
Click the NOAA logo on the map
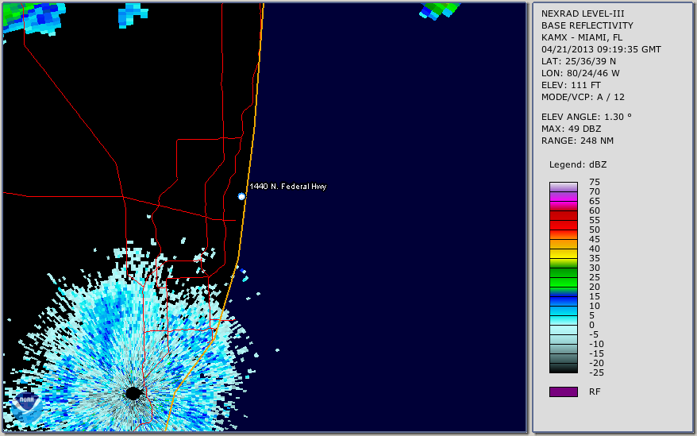click(x=27, y=407)
